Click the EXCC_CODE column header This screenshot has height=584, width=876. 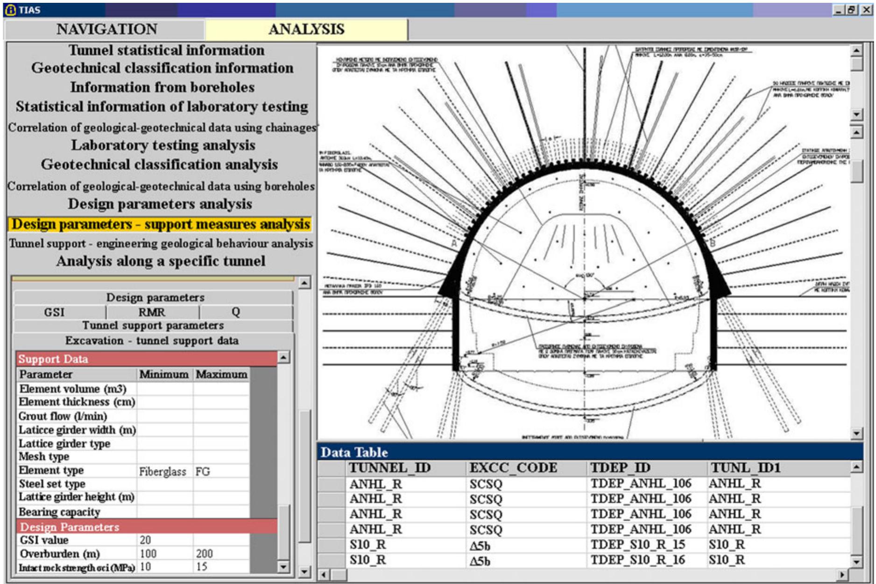(x=526, y=468)
